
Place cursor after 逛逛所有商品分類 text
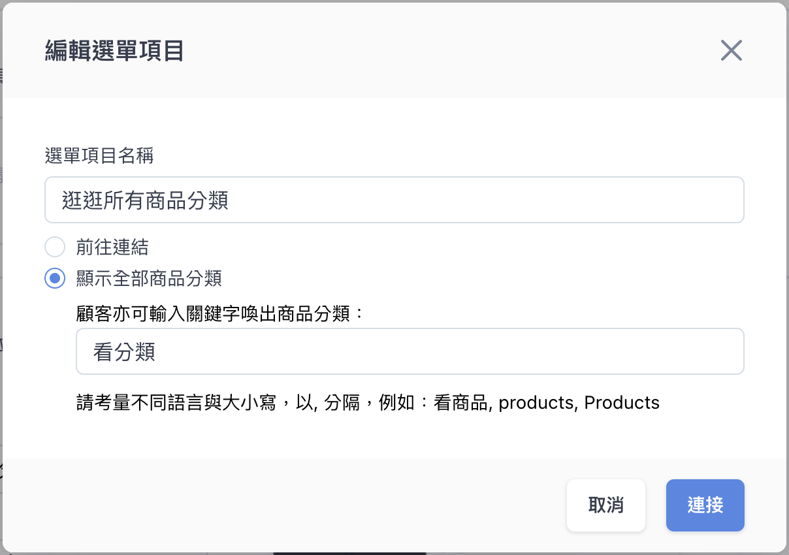point(231,200)
